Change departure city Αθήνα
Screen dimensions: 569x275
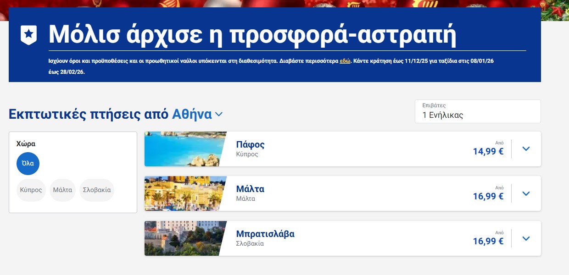click(192, 114)
